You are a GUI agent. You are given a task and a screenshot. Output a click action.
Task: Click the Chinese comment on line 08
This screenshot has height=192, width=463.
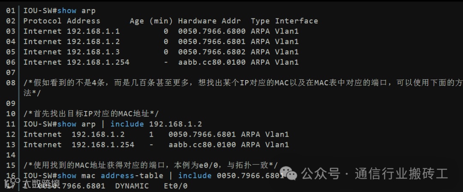point(243,88)
